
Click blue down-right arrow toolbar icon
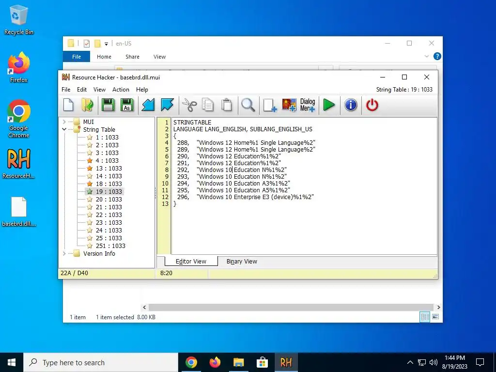pyautogui.click(x=167, y=105)
